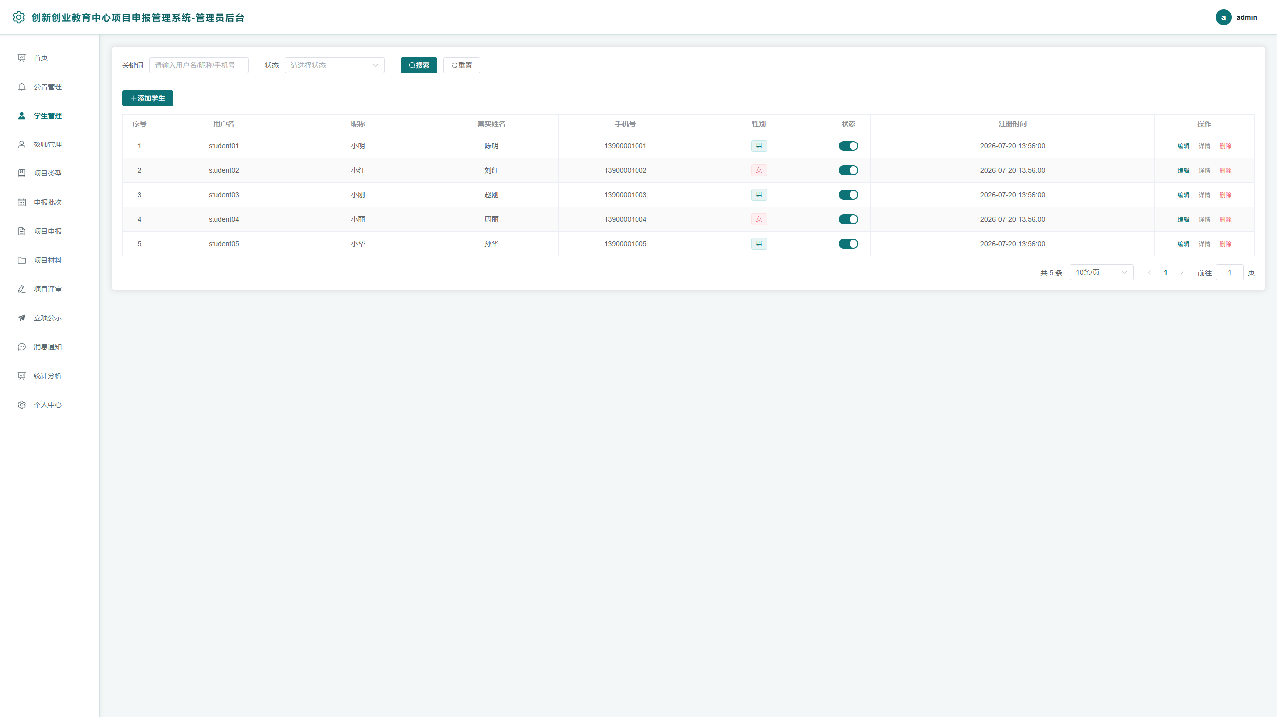The height and width of the screenshot is (717, 1277).
Task: Go to next page using right chevron
Action: click(1182, 272)
